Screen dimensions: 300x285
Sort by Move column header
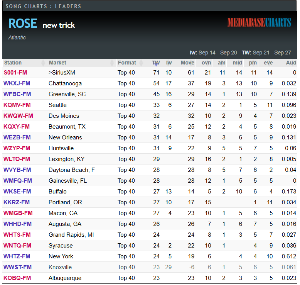(x=184, y=63)
